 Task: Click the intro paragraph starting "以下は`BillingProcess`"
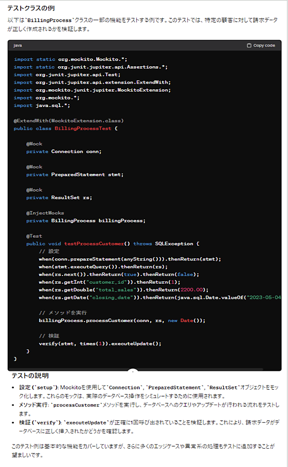pos(143,24)
